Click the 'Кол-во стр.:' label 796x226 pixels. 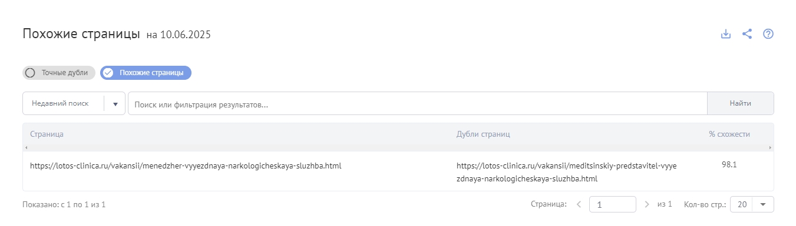click(x=705, y=204)
